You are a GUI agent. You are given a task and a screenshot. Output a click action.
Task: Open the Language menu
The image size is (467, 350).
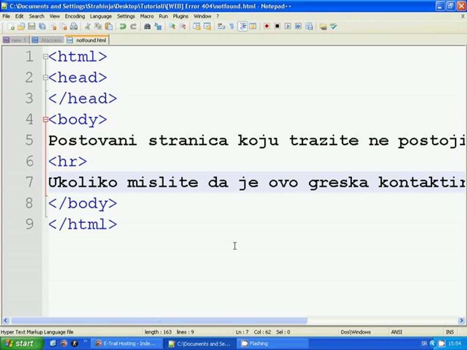(x=101, y=16)
